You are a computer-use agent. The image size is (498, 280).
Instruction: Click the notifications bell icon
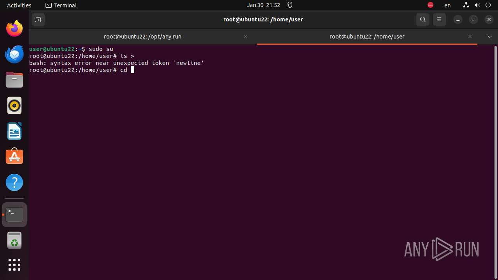coord(290,5)
